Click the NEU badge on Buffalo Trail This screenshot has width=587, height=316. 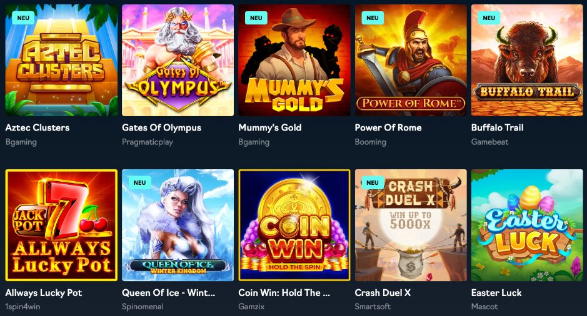[x=489, y=18]
